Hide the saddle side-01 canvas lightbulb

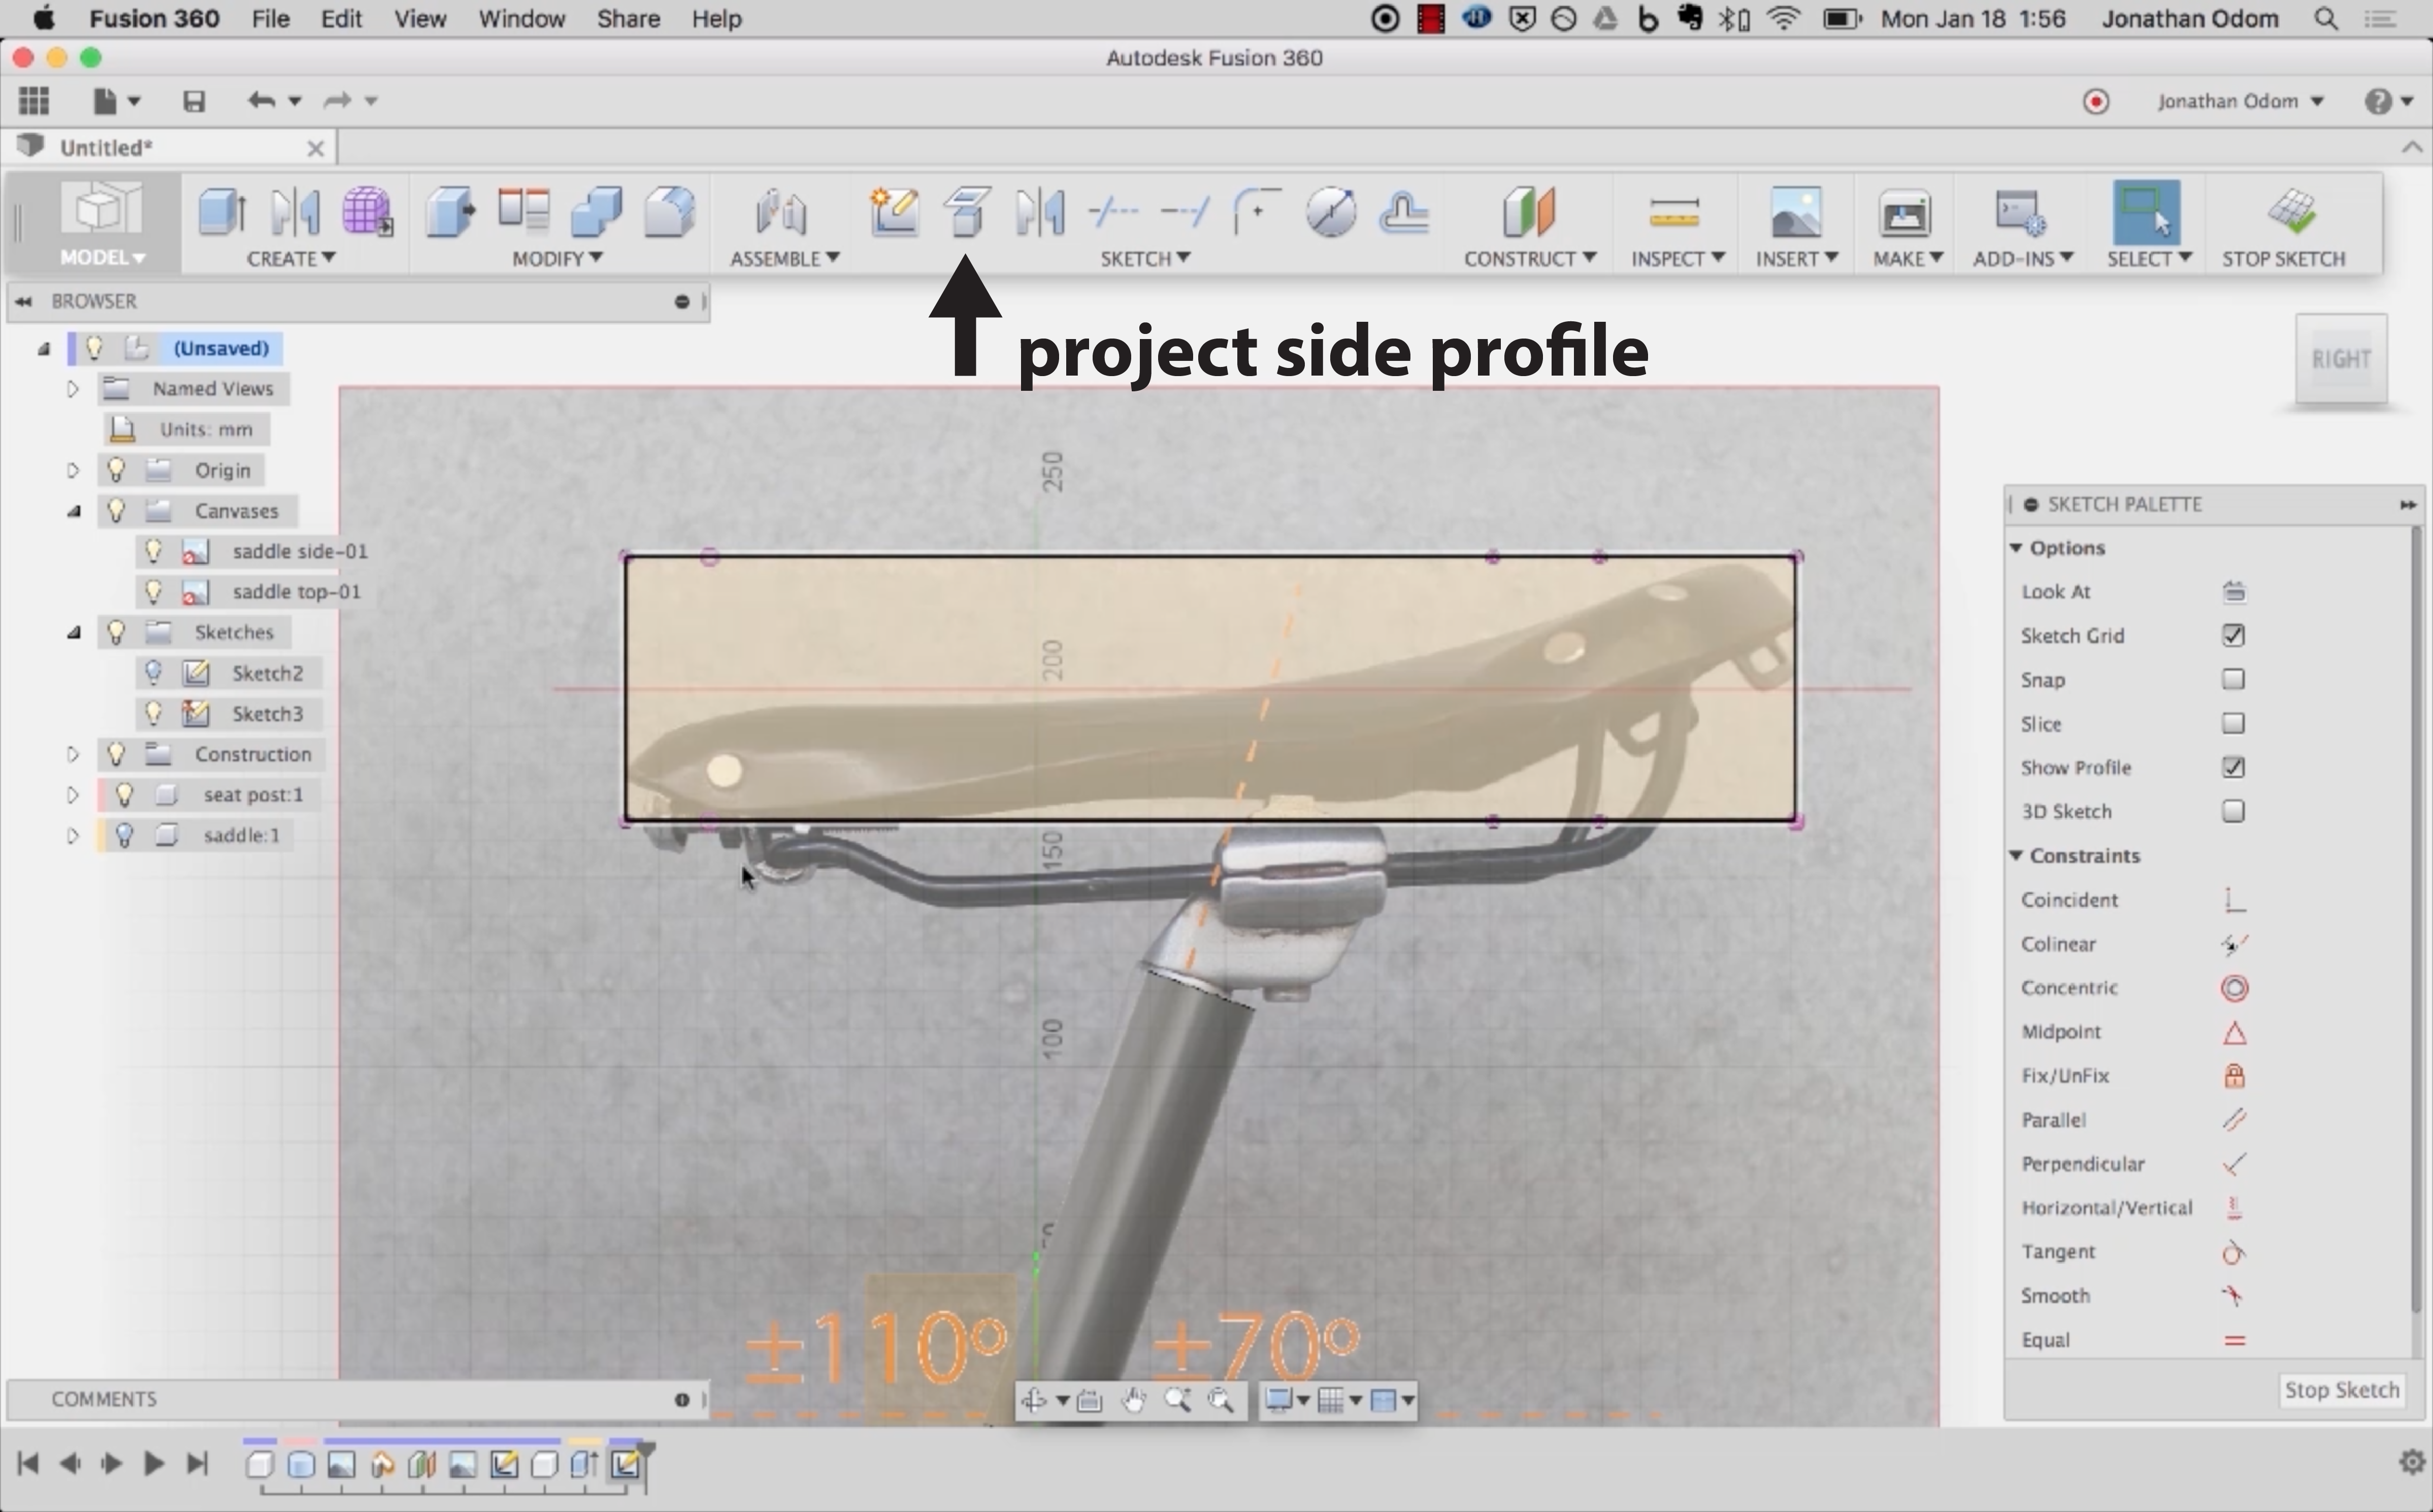[x=153, y=551]
